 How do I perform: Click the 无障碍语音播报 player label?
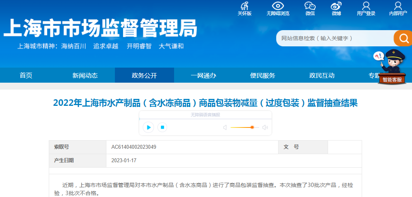tap(205, 115)
